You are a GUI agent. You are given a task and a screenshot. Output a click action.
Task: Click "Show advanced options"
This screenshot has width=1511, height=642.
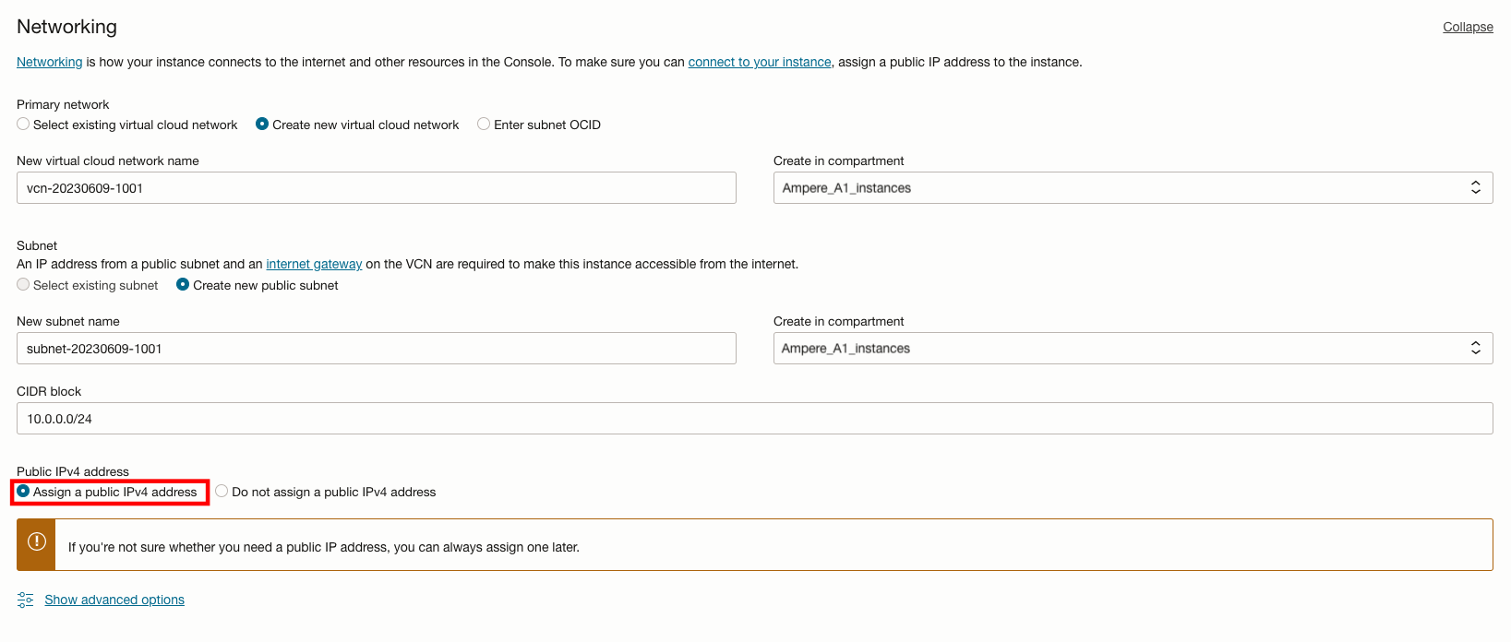[x=114, y=600]
